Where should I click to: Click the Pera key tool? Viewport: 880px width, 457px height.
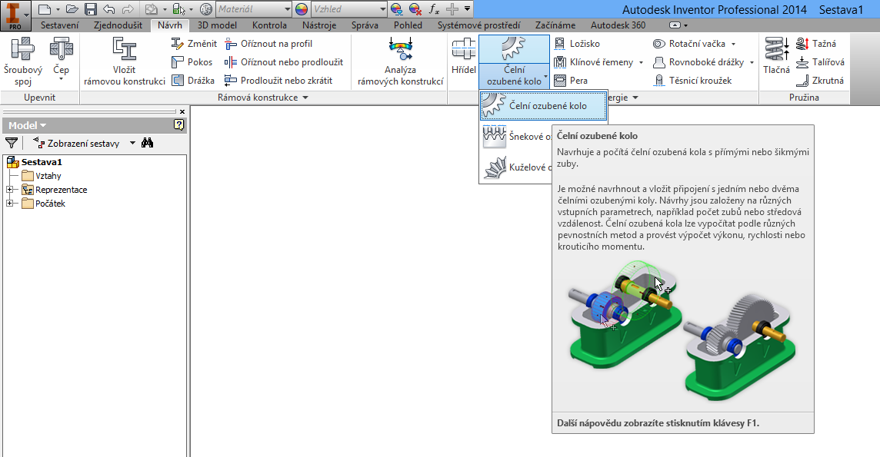tap(571, 81)
